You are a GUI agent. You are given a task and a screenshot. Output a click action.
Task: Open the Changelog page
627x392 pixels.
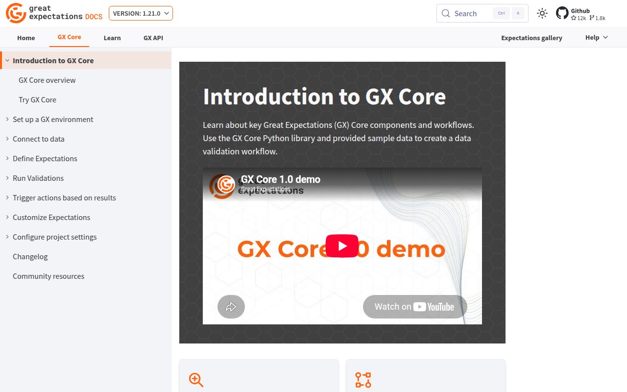click(x=30, y=256)
